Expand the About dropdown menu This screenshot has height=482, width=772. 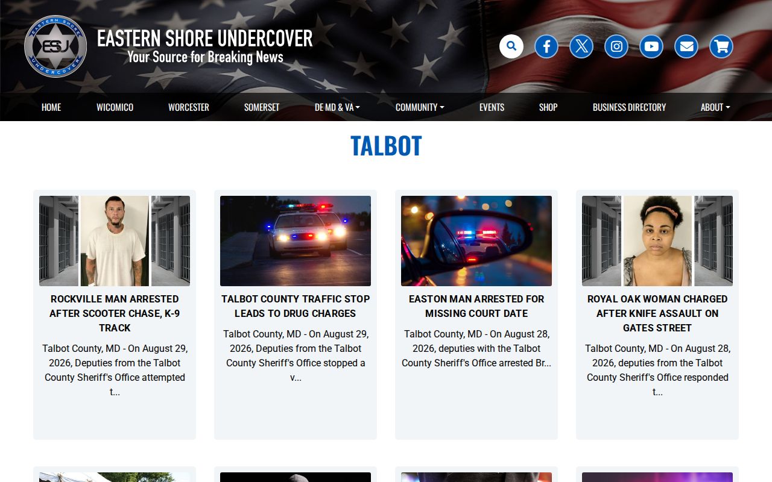tap(715, 107)
